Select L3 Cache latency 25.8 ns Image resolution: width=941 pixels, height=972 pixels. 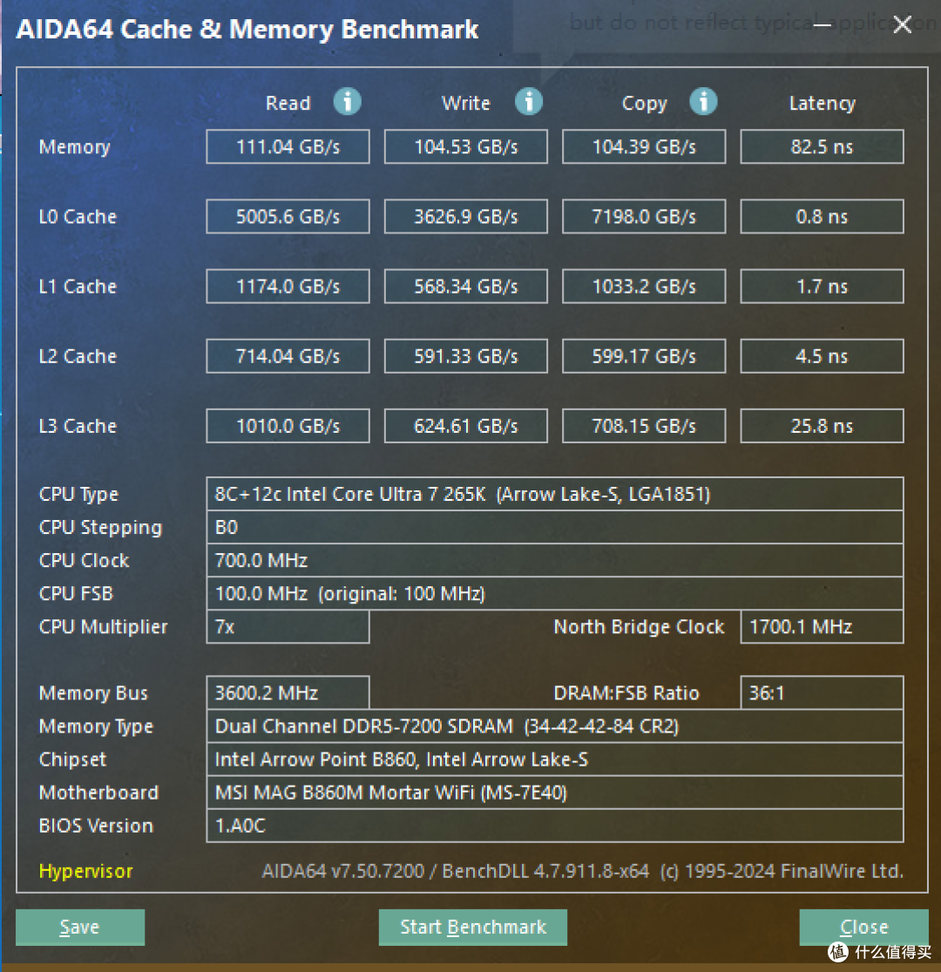[x=822, y=426]
